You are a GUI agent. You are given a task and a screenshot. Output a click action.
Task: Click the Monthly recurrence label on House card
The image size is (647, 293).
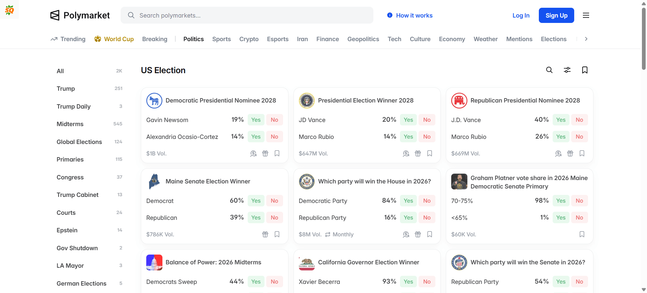point(339,234)
